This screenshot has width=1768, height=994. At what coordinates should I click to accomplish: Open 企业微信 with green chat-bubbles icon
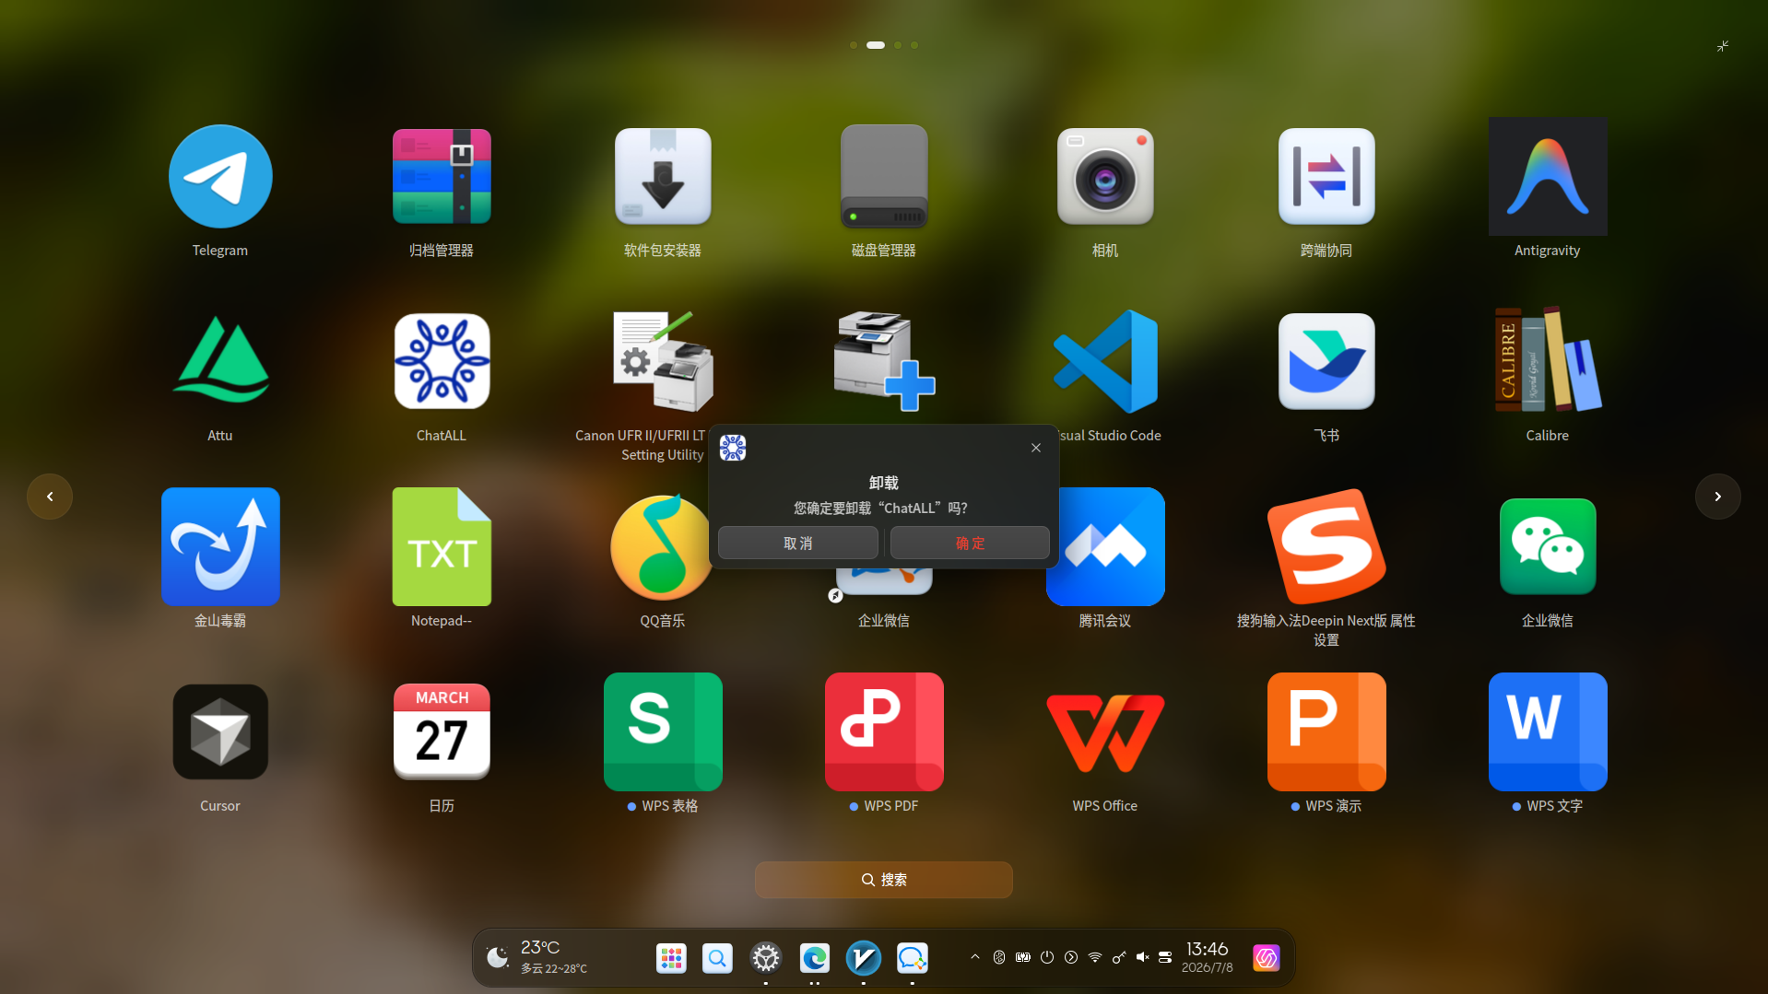pos(1548,546)
